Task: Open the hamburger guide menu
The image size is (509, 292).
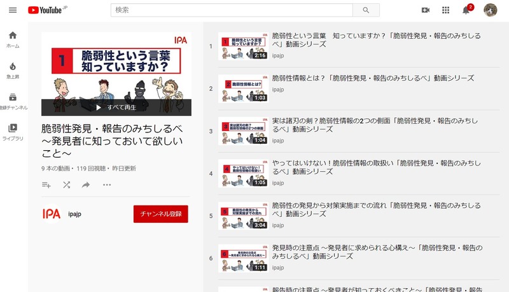Action: pyautogui.click(x=12, y=10)
